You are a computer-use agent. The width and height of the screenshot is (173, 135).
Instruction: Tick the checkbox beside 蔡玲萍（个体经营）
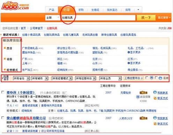click(x=3, y=92)
